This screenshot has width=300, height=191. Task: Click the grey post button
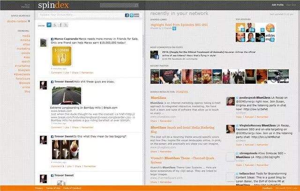click(x=136, y=15)
